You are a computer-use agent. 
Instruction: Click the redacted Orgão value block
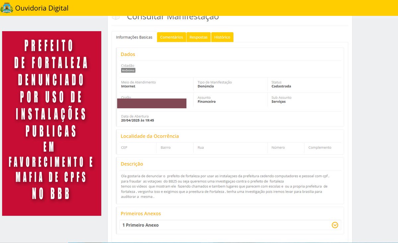(x=152, y=103)
